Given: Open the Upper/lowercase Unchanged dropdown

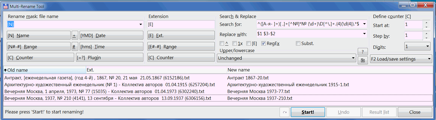Looking at the screenshot, I should [287, 58].
